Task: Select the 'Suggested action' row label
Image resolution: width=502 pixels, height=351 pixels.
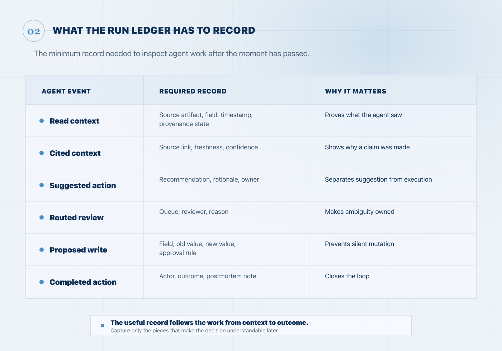Action: pos(83,186)
